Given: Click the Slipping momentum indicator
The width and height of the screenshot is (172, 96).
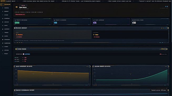Looking at the screenshot, I should point(27,54).
